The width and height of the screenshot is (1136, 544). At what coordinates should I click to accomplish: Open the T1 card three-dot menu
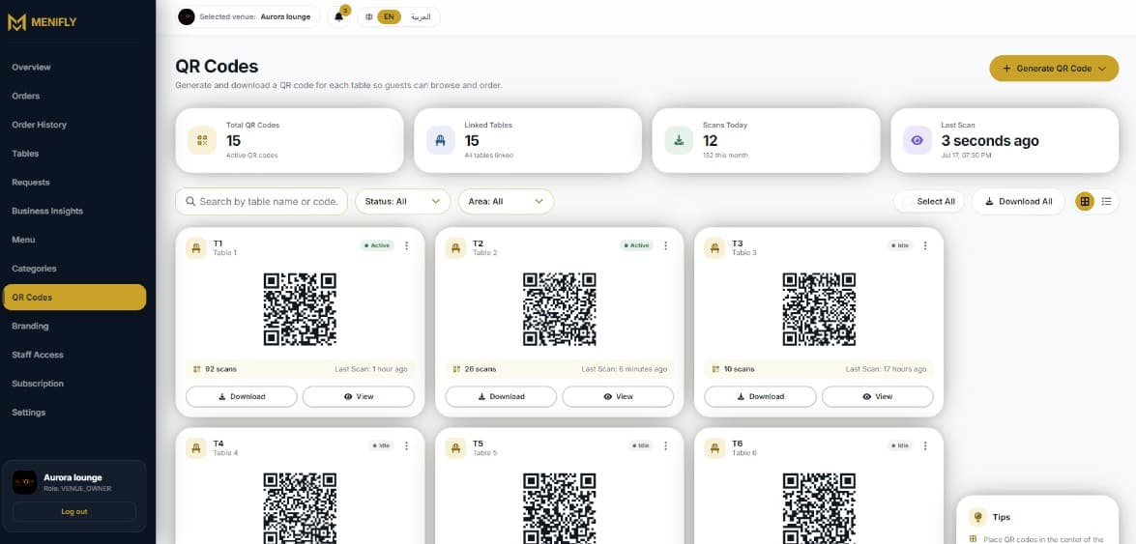(x=406, y=245)
